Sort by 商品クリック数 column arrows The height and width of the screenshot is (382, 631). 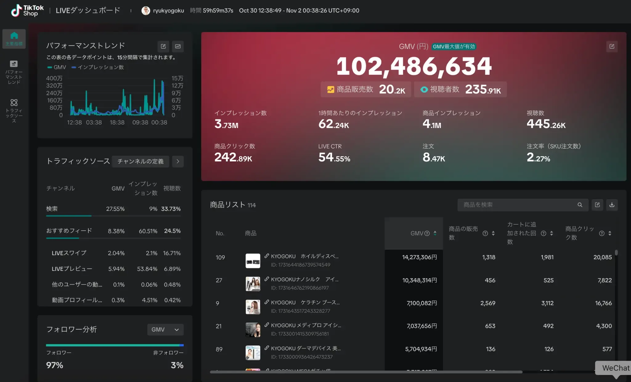pos(610,233)
